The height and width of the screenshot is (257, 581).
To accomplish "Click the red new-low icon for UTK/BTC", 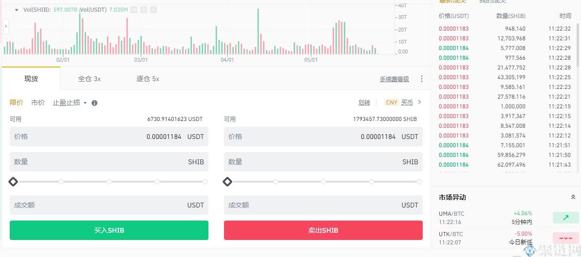I will pyautogui.click(x=565, y=238).
